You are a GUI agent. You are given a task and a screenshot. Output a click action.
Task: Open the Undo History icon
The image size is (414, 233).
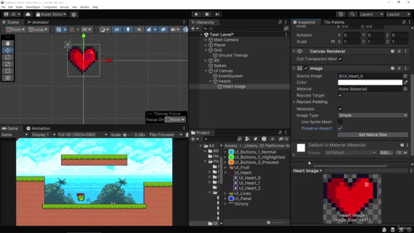tap(341, 14)
